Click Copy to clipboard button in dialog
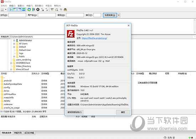The height and width of the screenshot is (139, 196). coord(74,112)
